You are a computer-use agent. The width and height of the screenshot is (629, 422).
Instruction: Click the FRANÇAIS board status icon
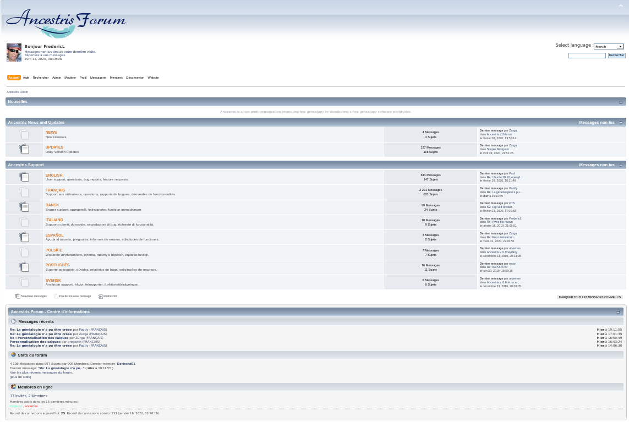(24, 192)
